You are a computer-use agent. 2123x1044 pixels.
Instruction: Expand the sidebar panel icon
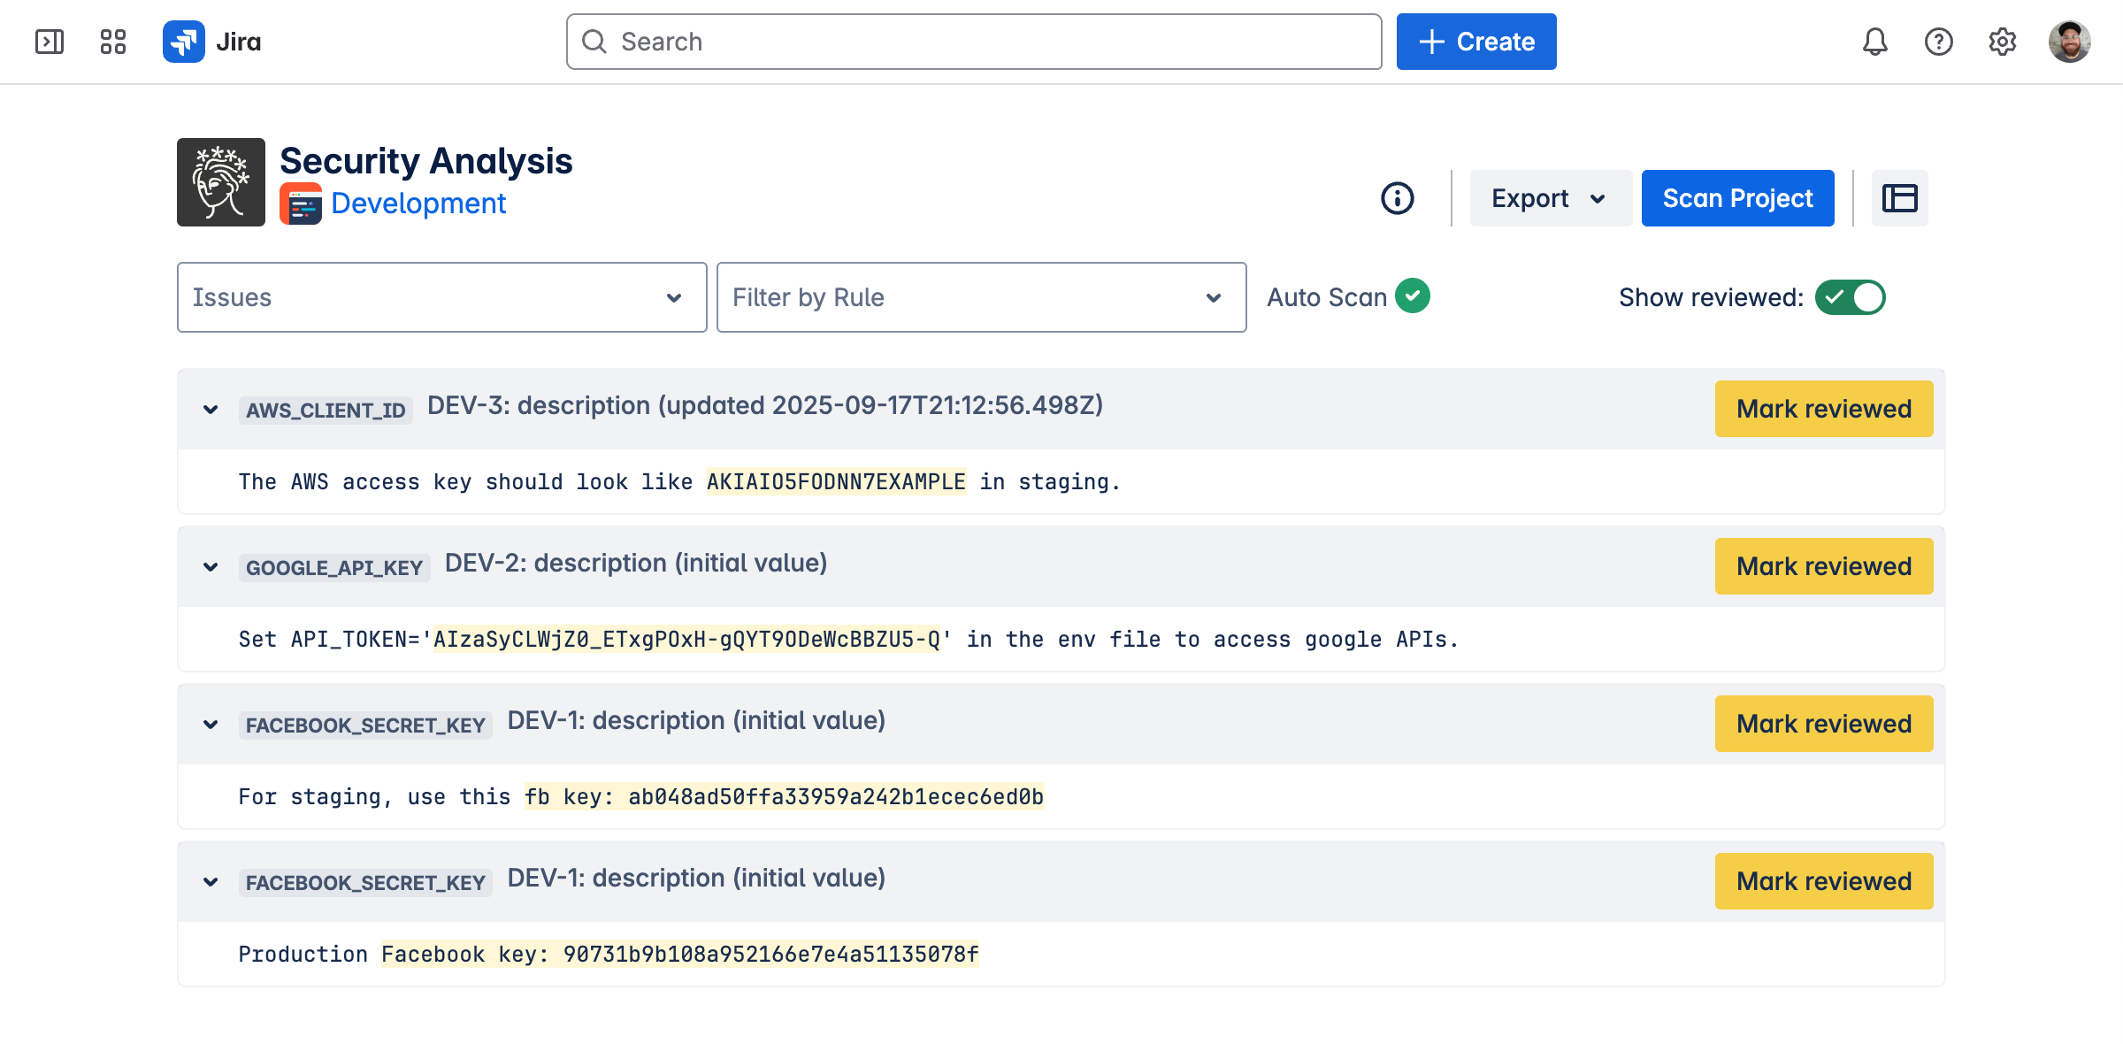[50, 42]
